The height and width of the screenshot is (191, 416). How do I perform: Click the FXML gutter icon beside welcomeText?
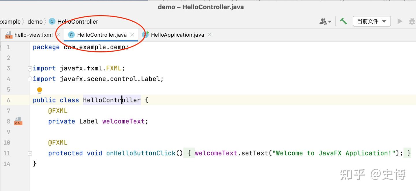pos(18,121)
